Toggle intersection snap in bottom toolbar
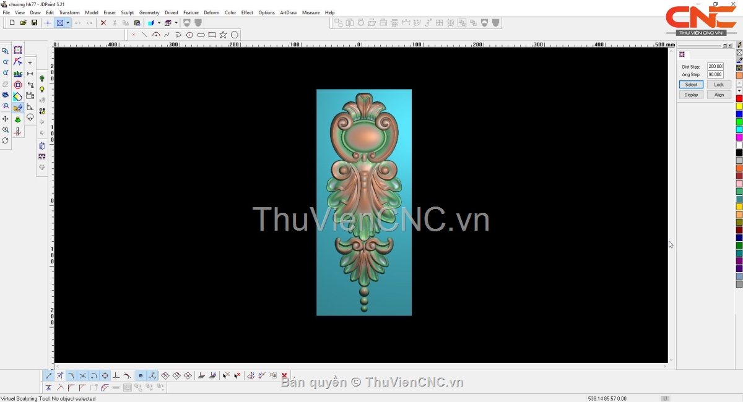The image size is (743, 402). pos(82,375)
